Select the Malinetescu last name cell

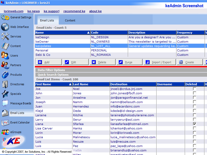[x=91, y=137]
